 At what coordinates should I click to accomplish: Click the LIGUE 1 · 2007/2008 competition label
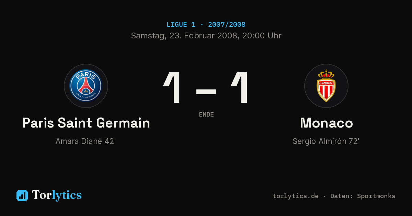pyautogui.click(x=206, y=25)
